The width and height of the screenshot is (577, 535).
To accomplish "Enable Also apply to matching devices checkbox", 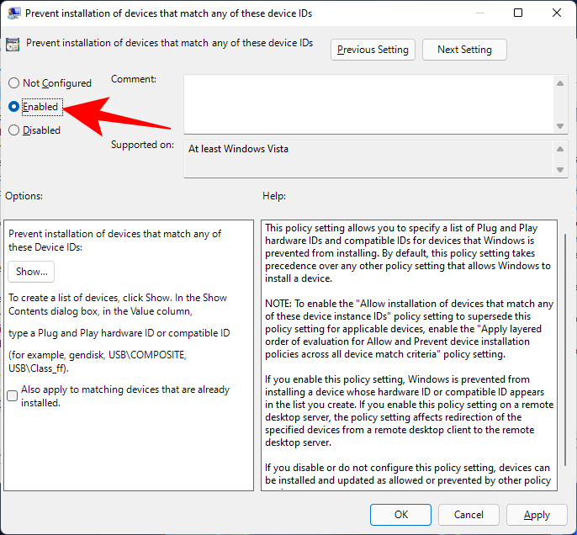I will tap(13, 395).
